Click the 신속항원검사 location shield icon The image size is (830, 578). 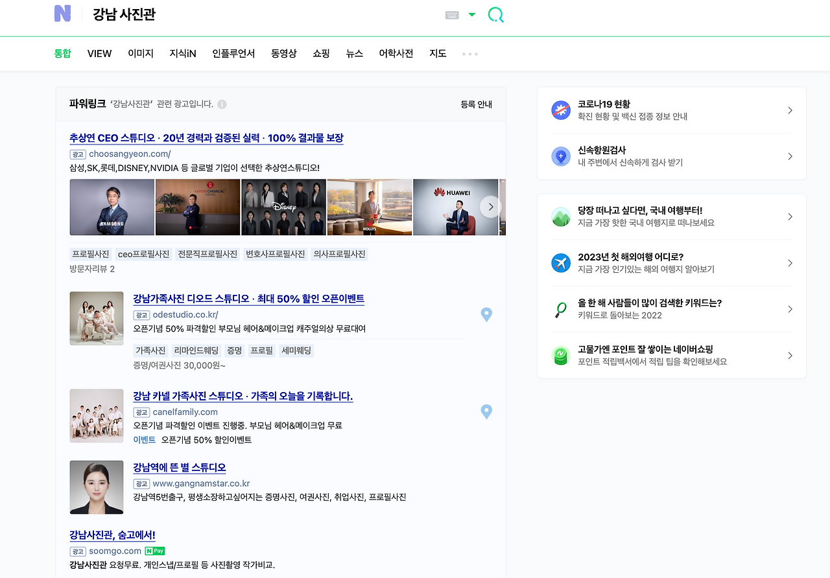pos(561,156)
